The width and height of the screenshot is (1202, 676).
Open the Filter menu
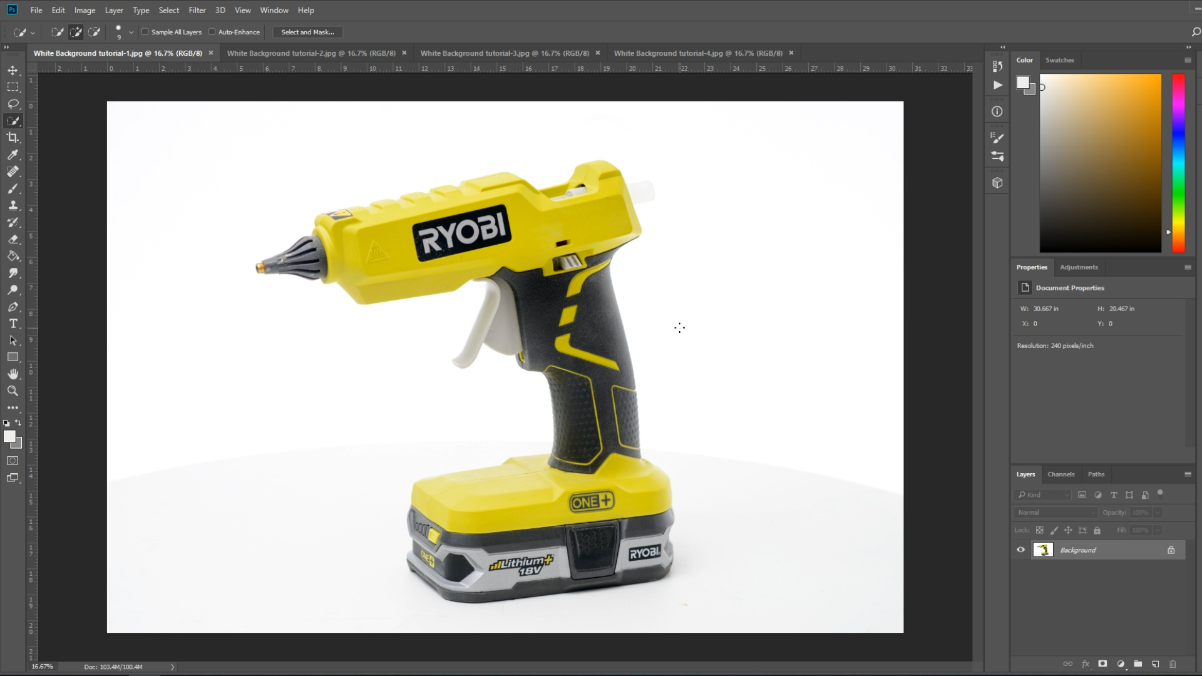(x=197, y=10)
